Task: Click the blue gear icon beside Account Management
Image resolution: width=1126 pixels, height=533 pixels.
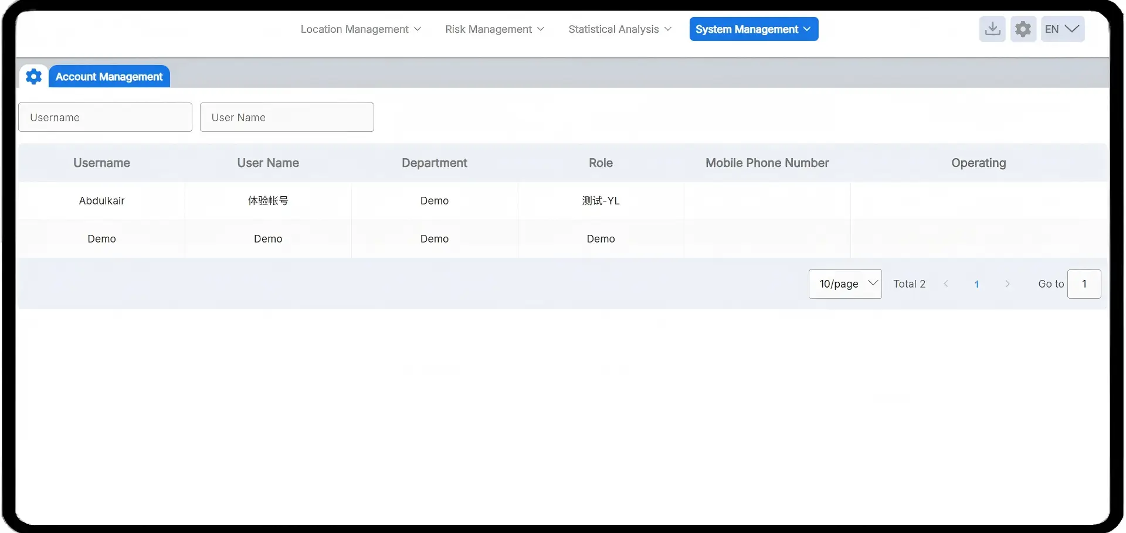Action: pyautogui.click(x=33, y=77)
